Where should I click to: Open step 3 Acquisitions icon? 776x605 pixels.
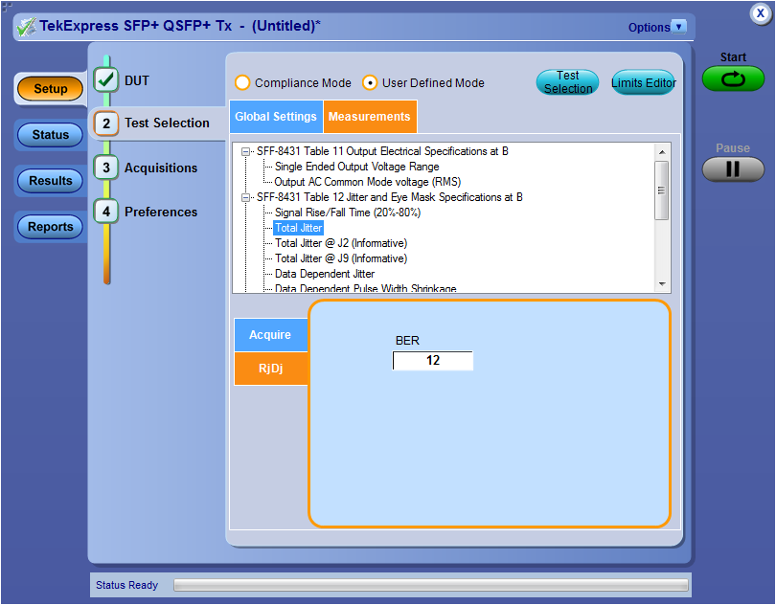point(106,168)
